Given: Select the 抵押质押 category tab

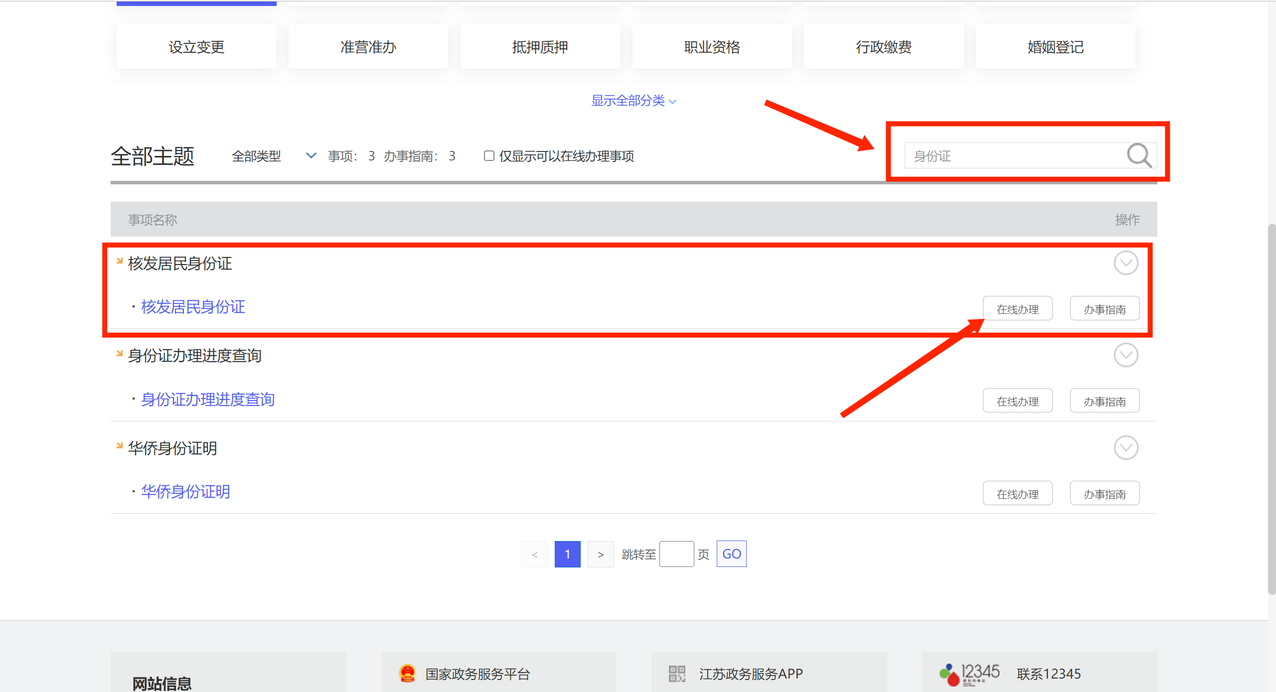Looking at the screenshot, I should pyautogui.click(x=540, y=47).
